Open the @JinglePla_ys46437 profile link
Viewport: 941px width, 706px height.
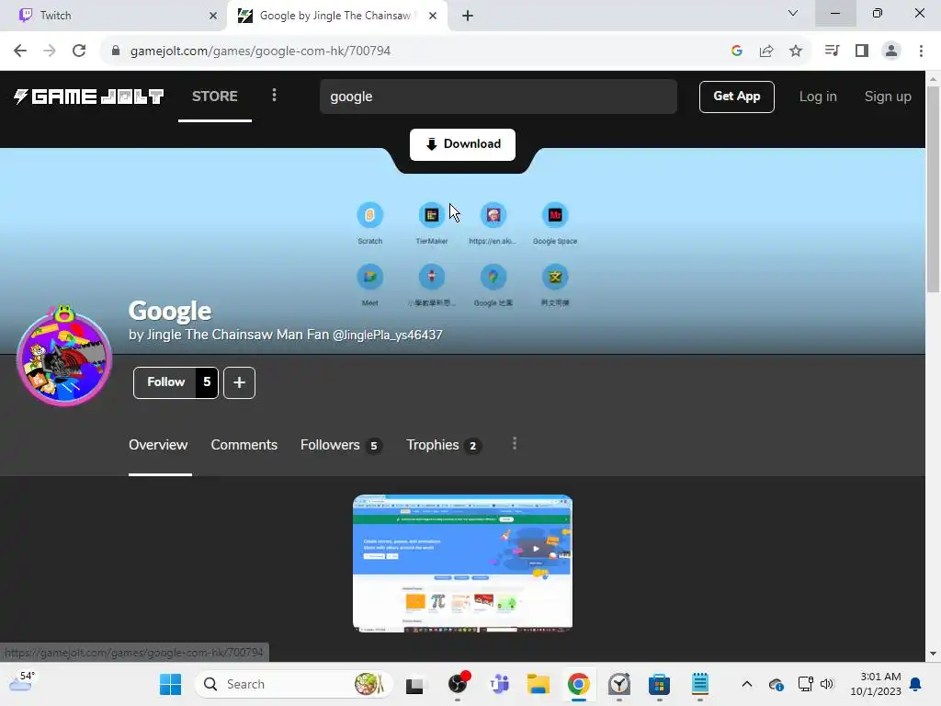click(x=388, y=335)
